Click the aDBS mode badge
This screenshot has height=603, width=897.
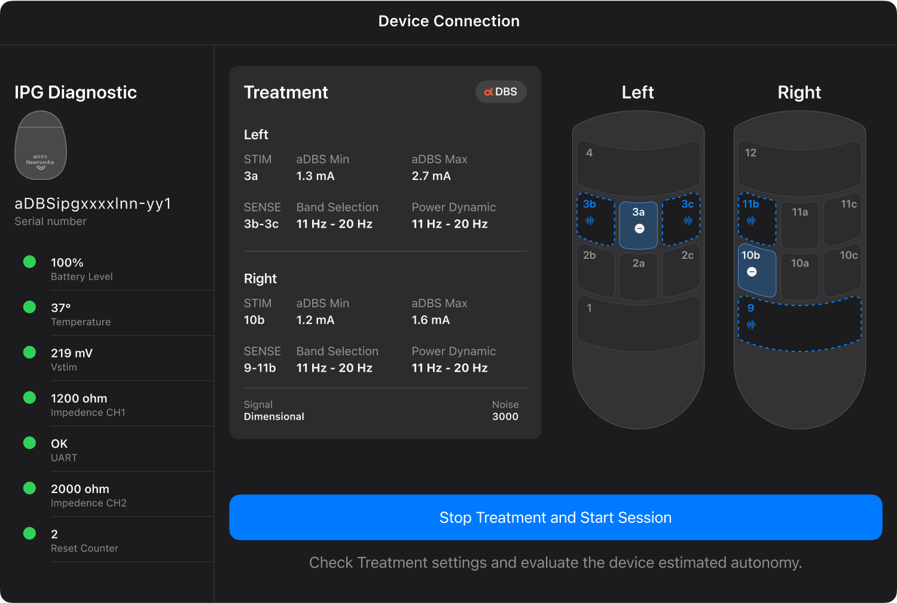501,92
